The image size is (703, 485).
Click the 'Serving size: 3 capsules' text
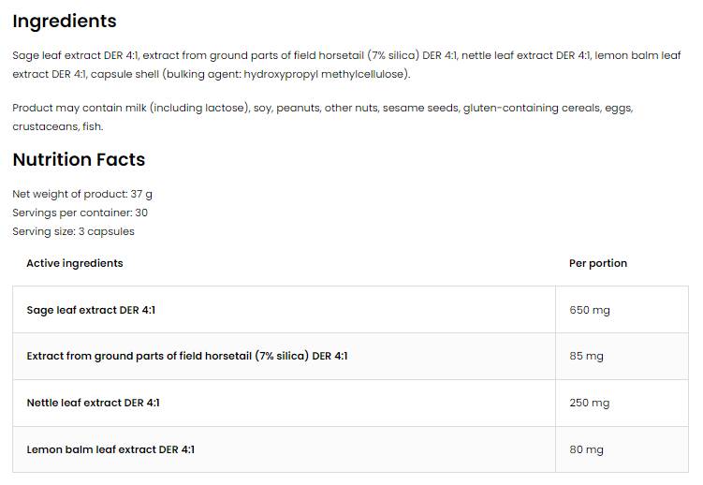pos(73,231)
